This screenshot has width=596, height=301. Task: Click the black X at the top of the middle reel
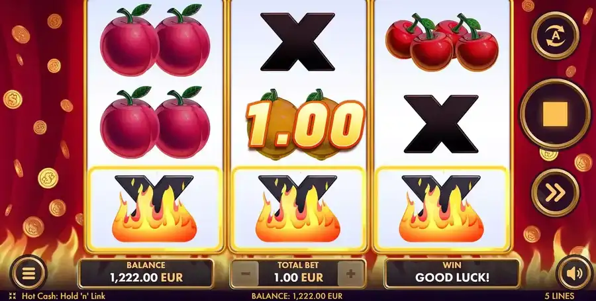coord(297,42)
